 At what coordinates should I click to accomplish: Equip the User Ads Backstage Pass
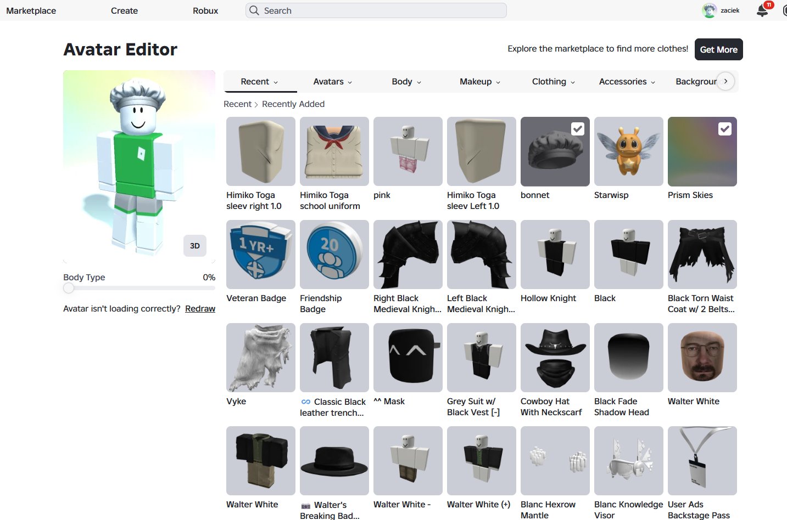702,461
